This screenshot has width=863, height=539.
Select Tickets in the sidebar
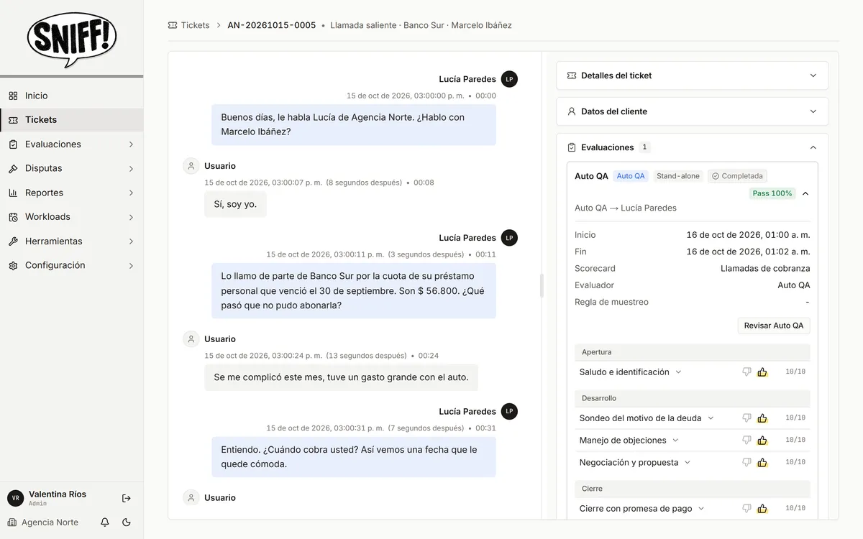click(x=71, y=120)
